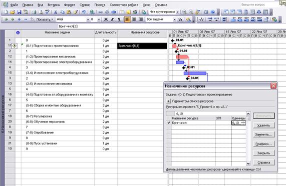Screen dimensions: 286x186
Task: Click the Заменить... button
Action: [264, 134]
